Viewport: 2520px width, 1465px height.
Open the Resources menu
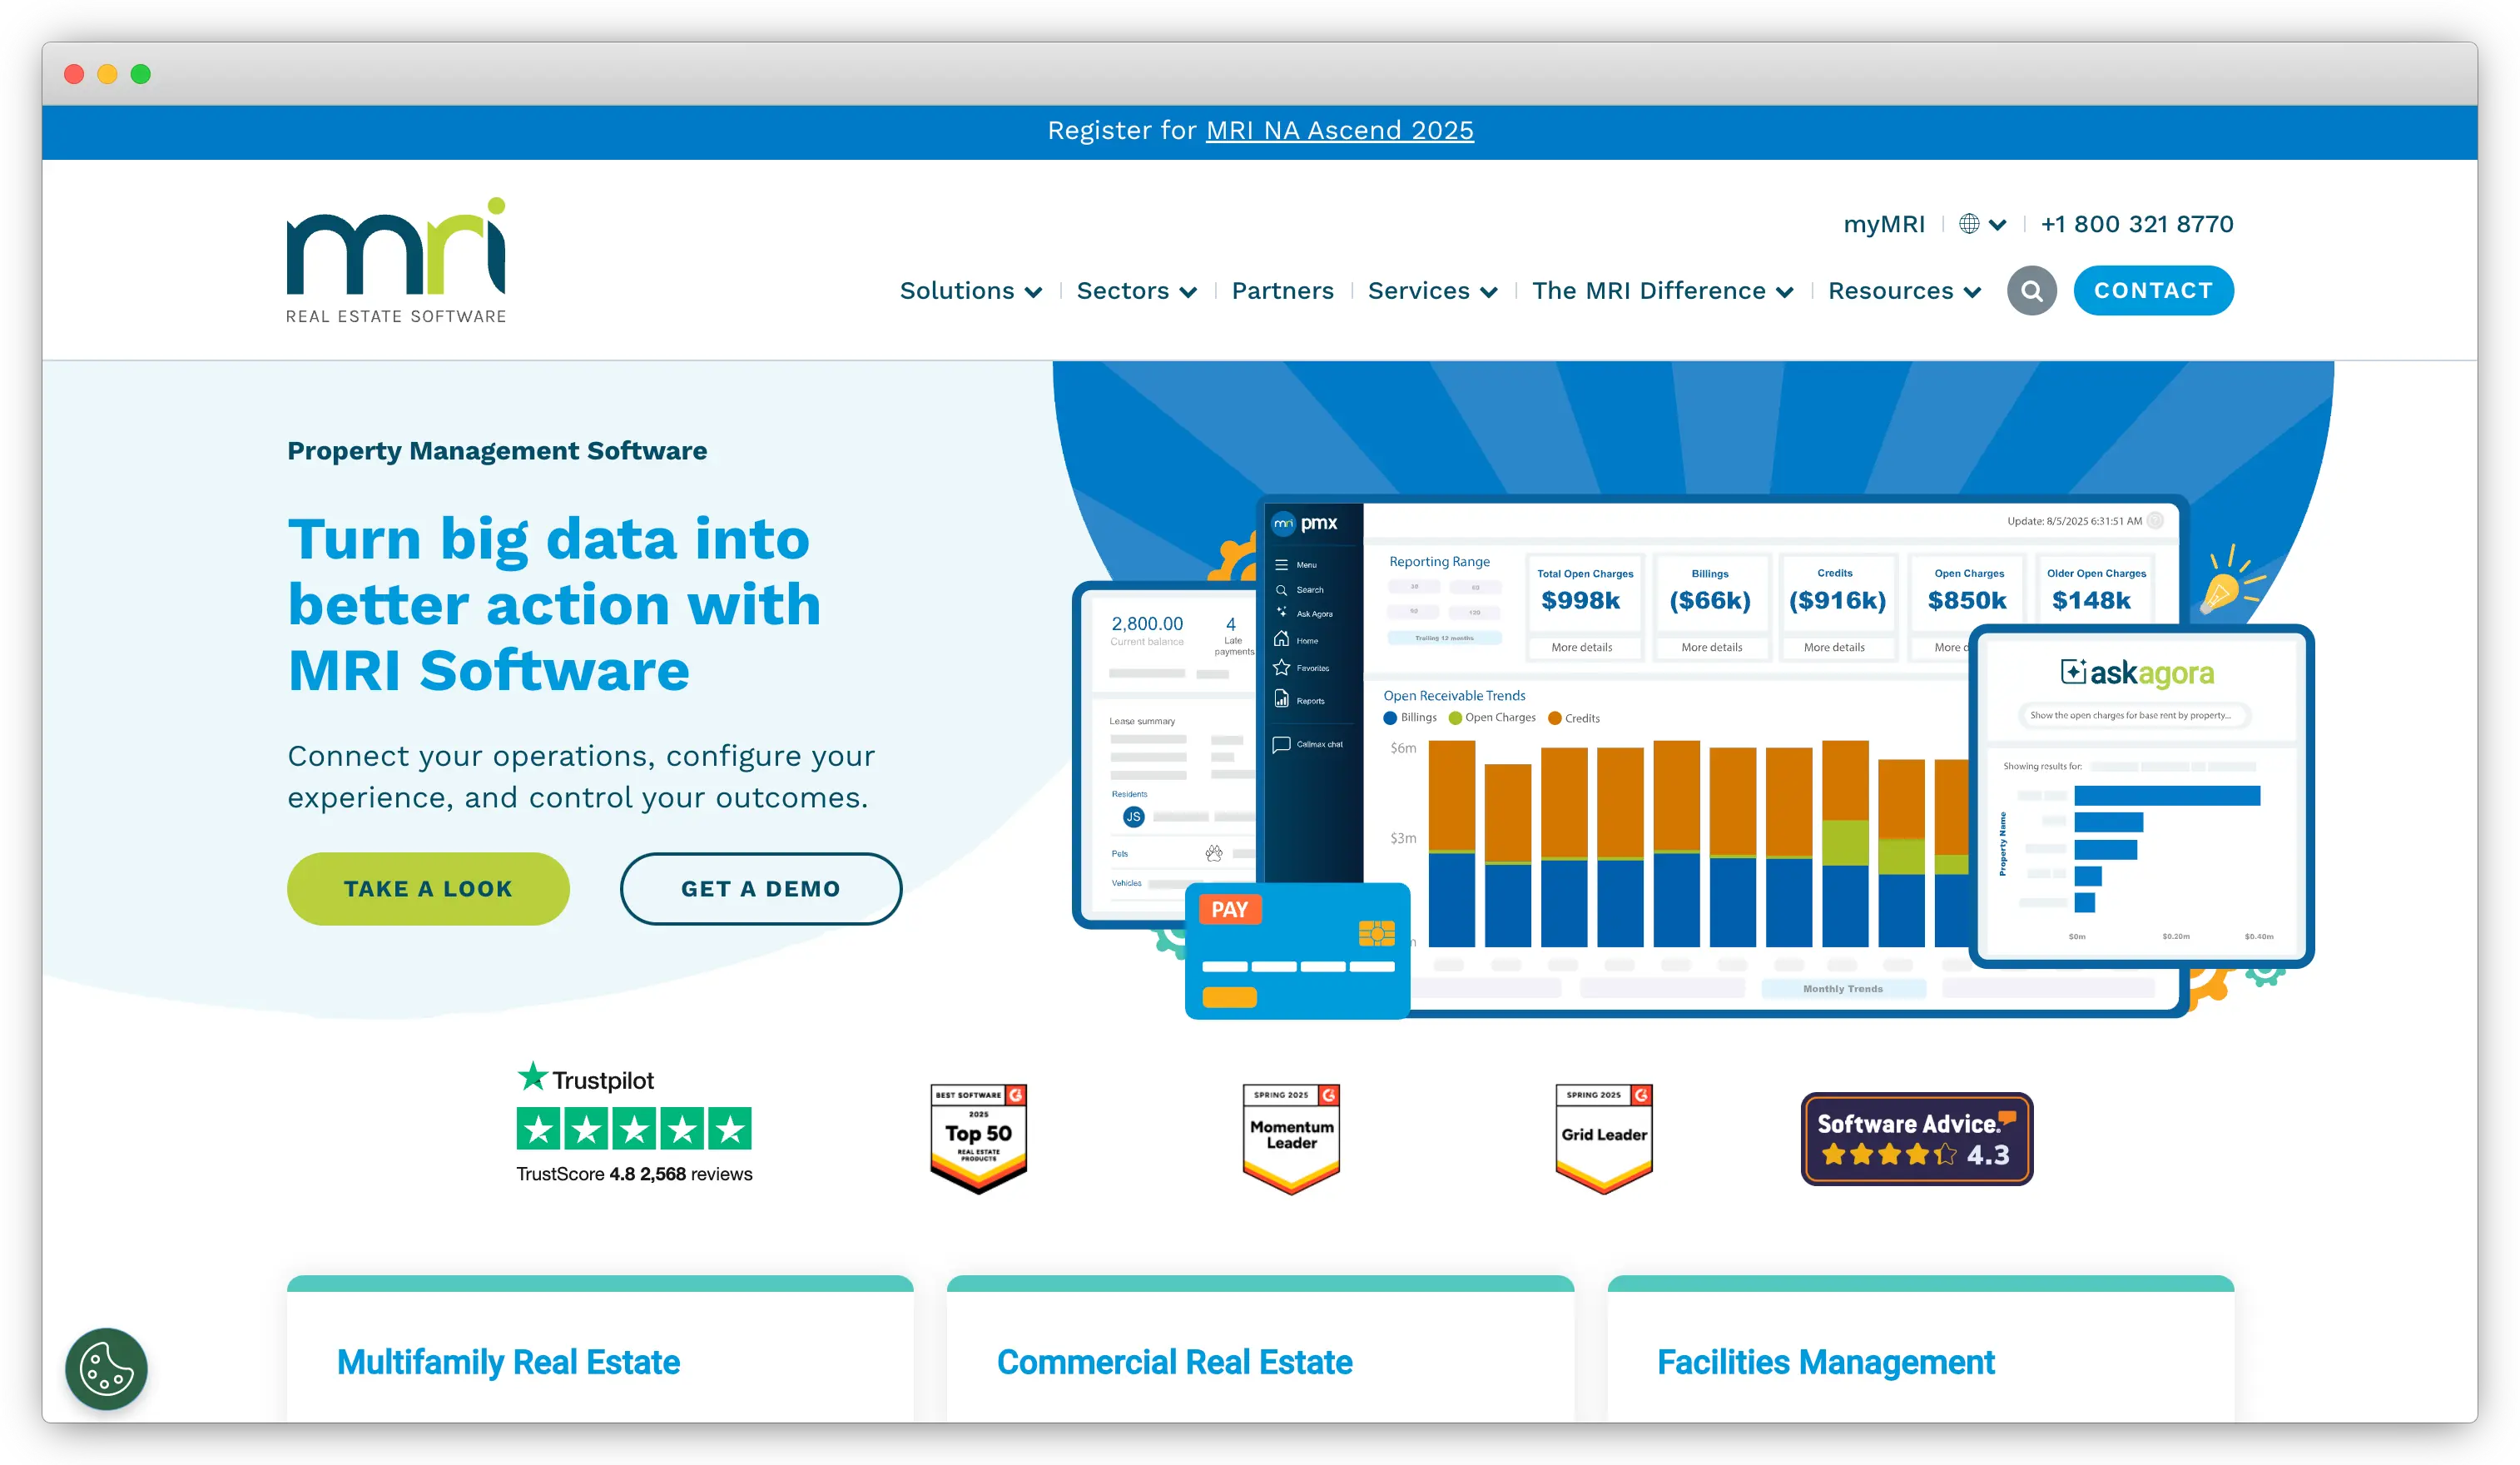[1904, 291]
